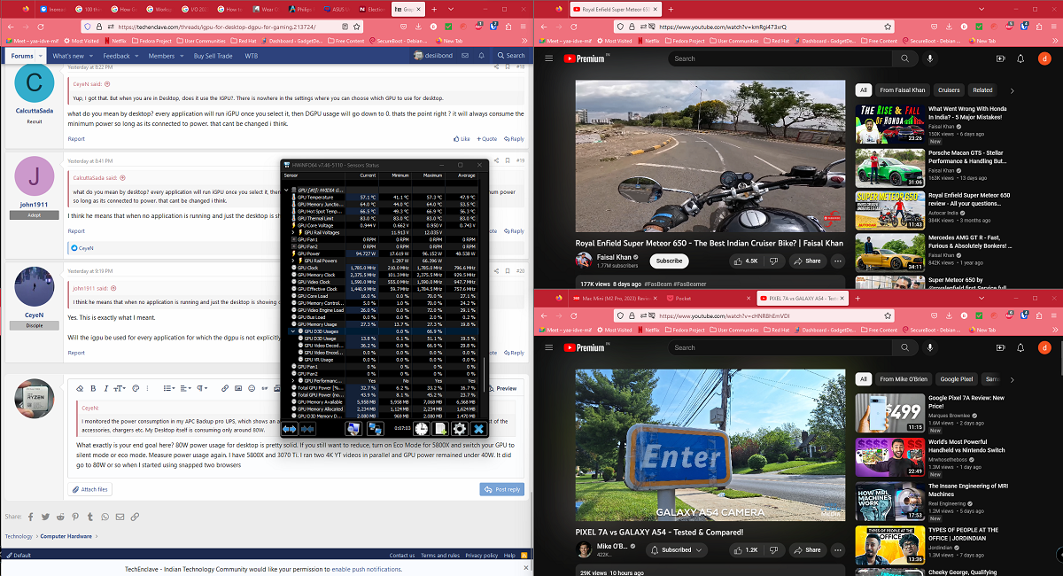Share thread on Twitter

pyautogui.click(x=43, y=517)
